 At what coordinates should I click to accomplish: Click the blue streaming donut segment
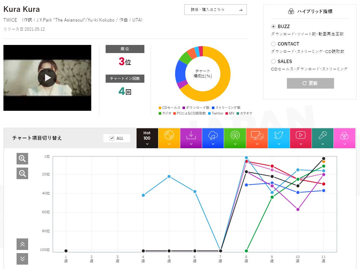pyautogui.click(x=180, y=71)
